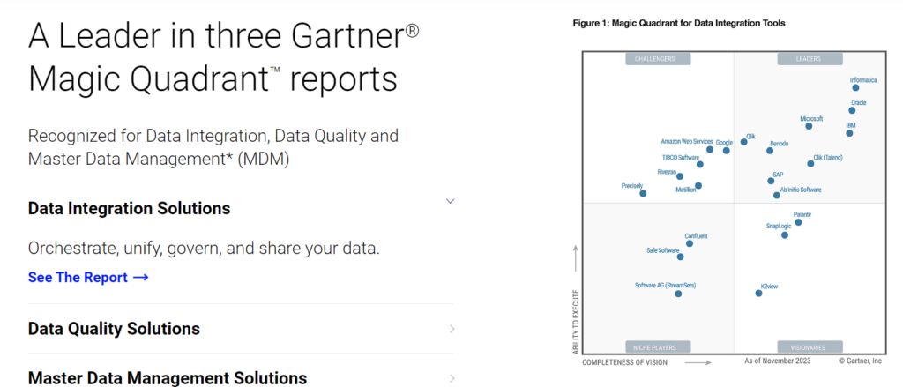Click the Informatica dot in the quadrant
Image resolution: width=903 pixels, height=387 pixels.
click(x=855, y=87)
